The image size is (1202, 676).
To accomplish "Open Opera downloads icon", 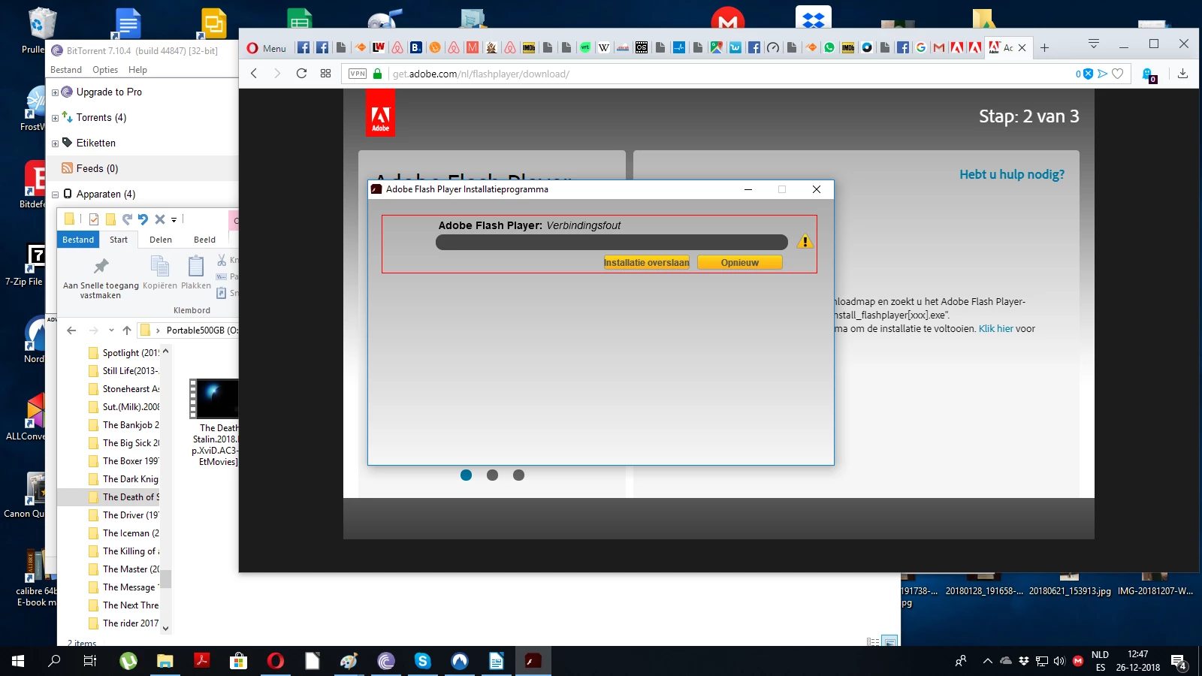I will click(1182, 74).
